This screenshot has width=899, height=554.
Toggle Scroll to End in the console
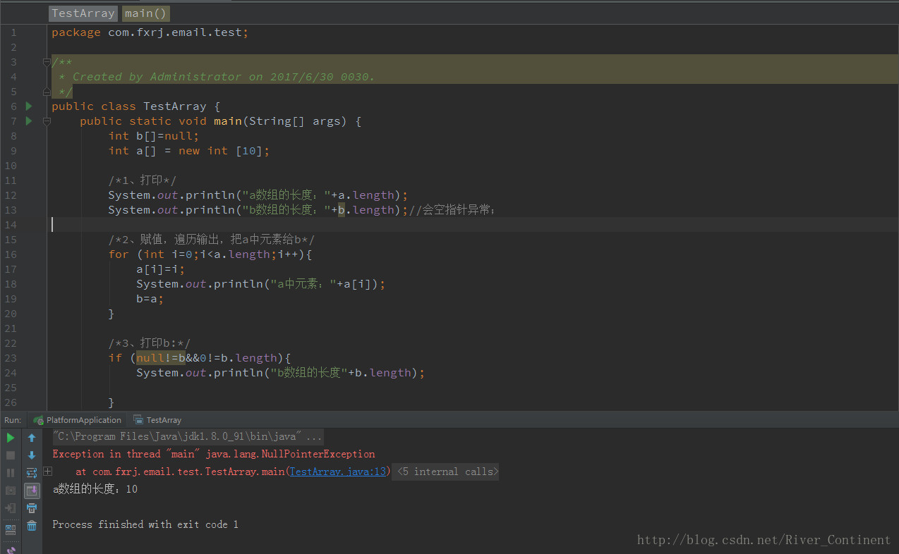click(x=32, y=491)
